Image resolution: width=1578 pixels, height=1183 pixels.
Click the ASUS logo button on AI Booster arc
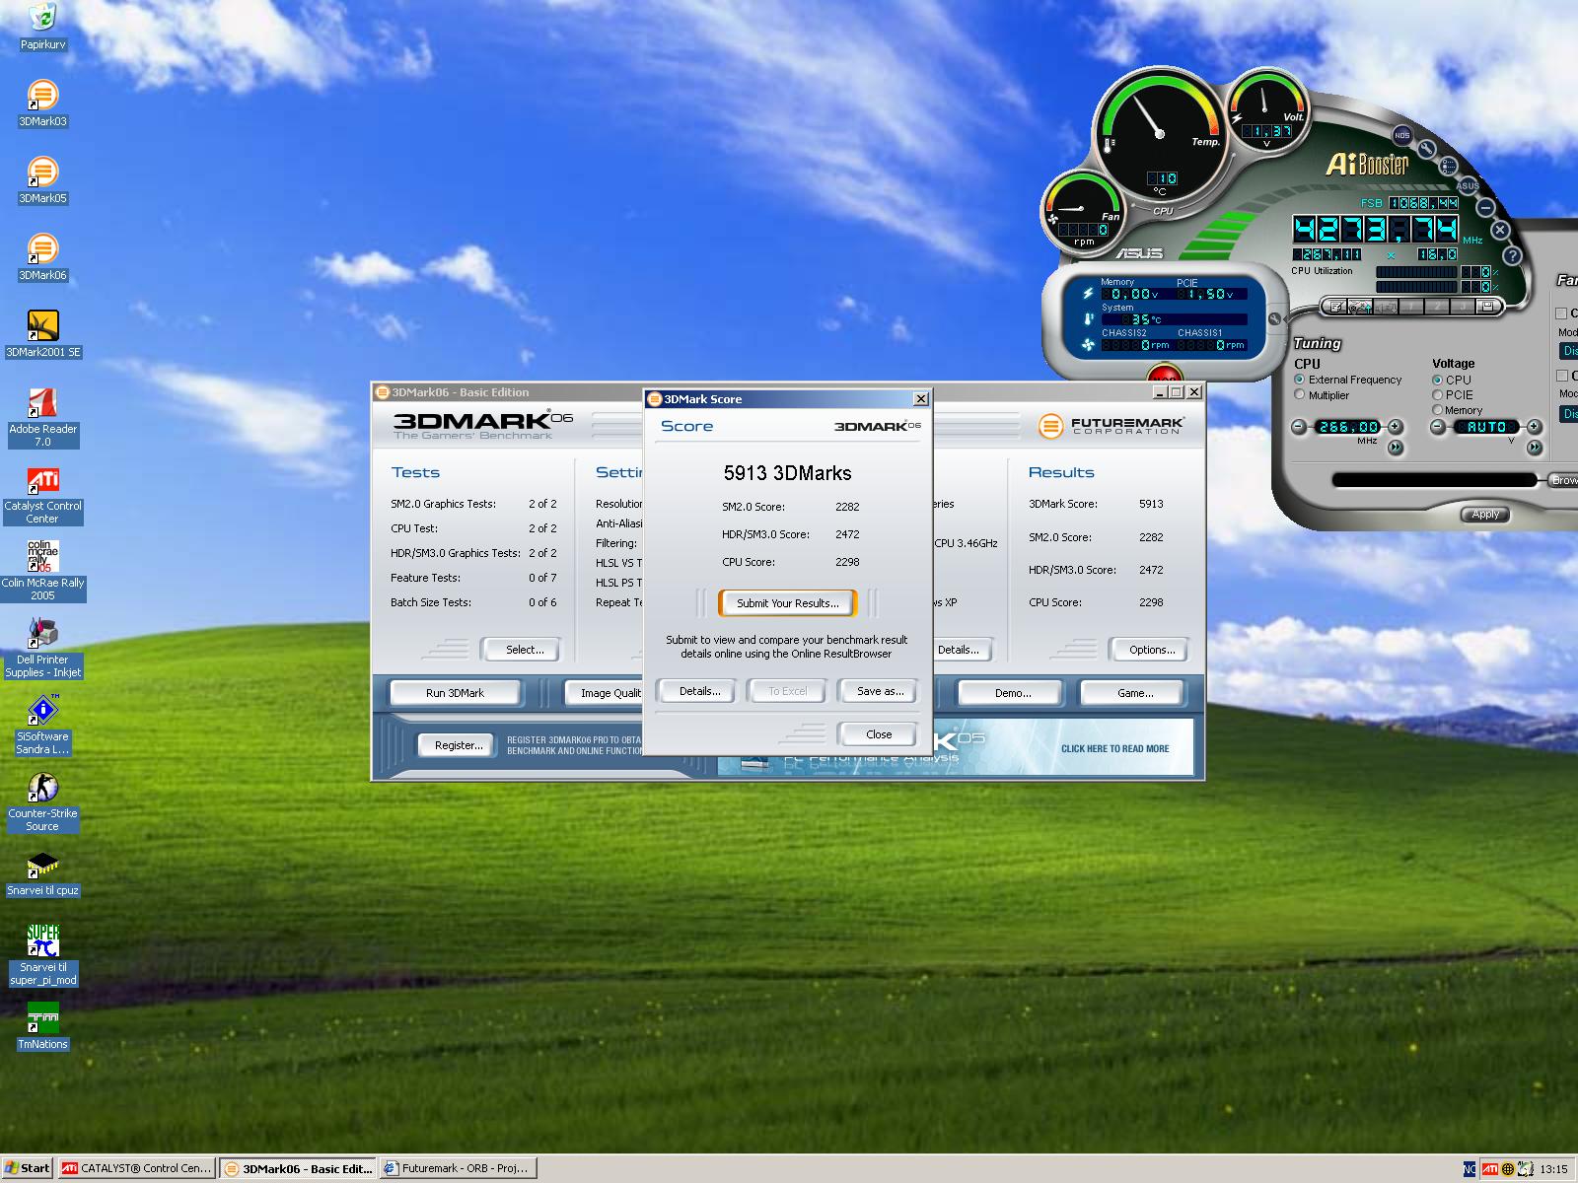pos(1468,185)
